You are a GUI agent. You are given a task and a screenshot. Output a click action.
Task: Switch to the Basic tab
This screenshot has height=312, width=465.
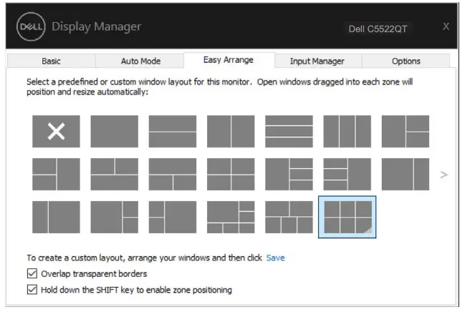pyautogui.click(x=52, y=62)
